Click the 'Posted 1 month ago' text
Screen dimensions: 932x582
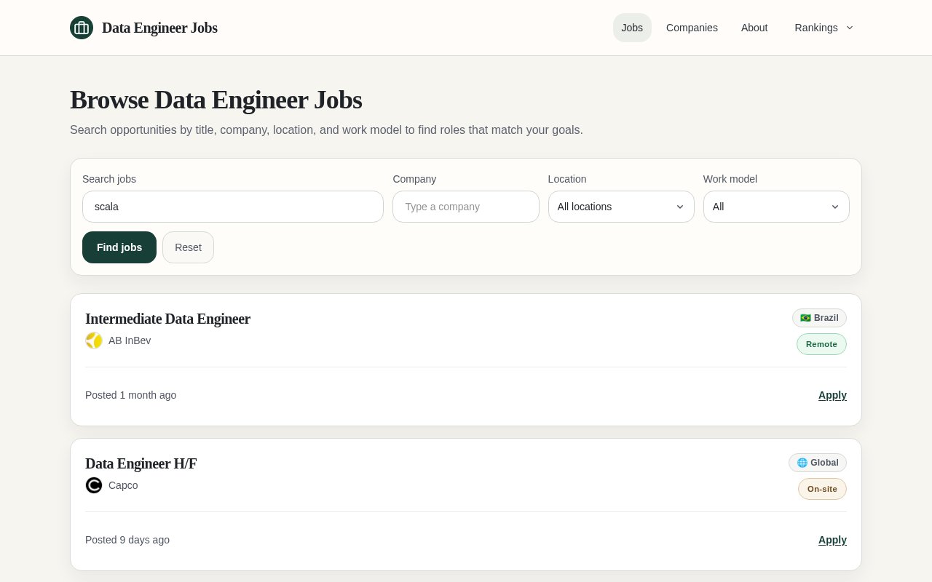[131, 395]
